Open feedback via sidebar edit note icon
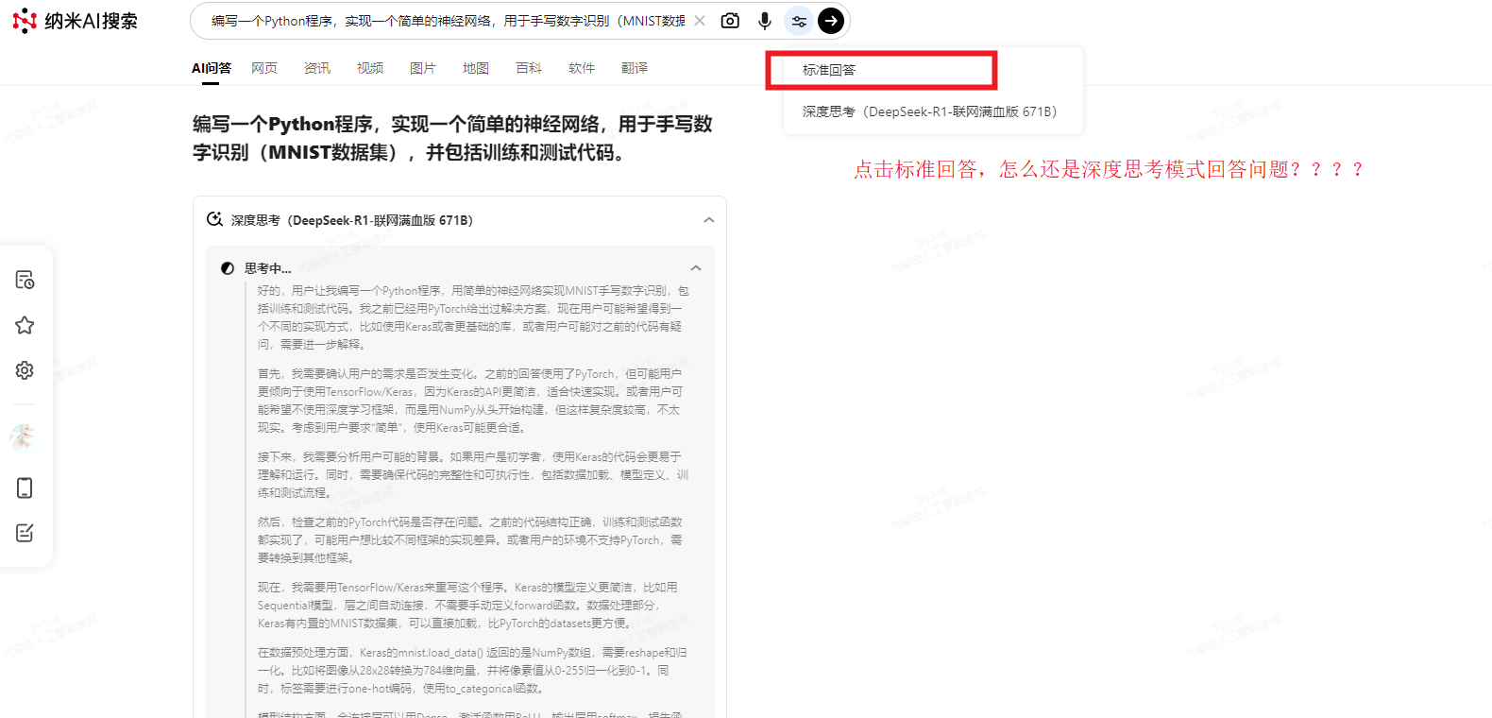1492x718 pixels. [x=25, y=533]
